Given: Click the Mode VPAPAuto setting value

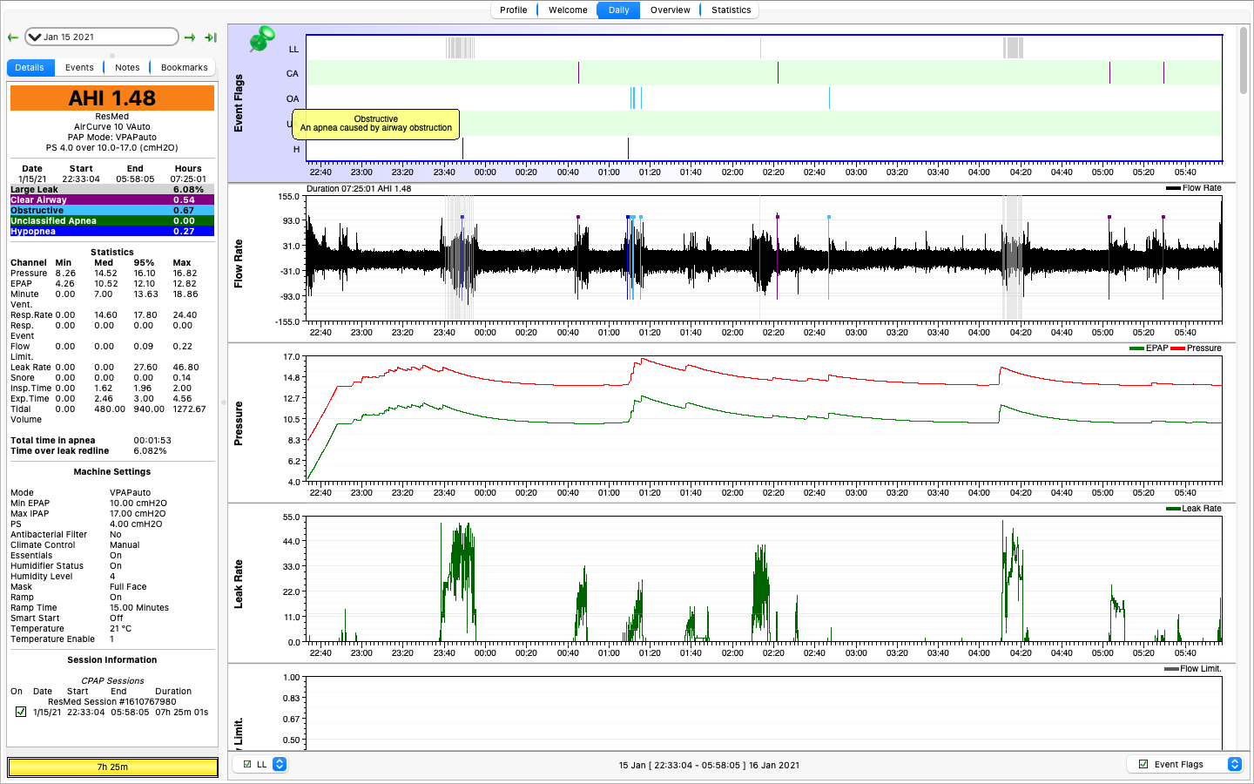Looking at the screenshot, I should (x=130, y=493).
